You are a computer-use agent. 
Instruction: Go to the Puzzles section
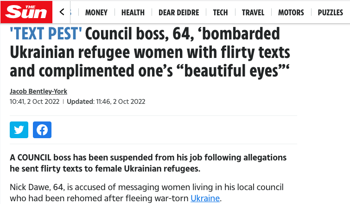(x=330, y=13)
